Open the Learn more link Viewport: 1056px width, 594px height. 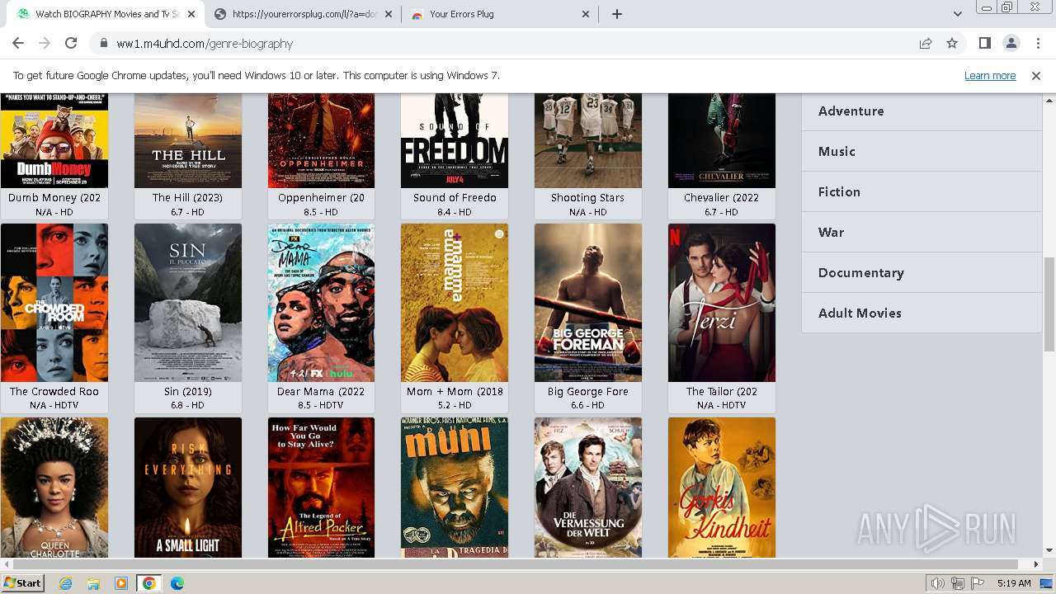[x=990, y=75]
